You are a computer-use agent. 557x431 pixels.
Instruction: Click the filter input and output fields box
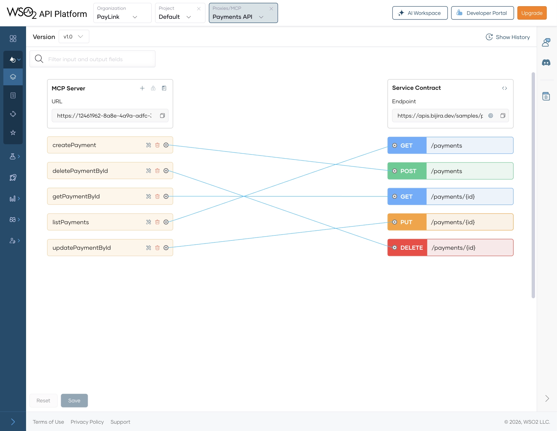pos(92,59)
